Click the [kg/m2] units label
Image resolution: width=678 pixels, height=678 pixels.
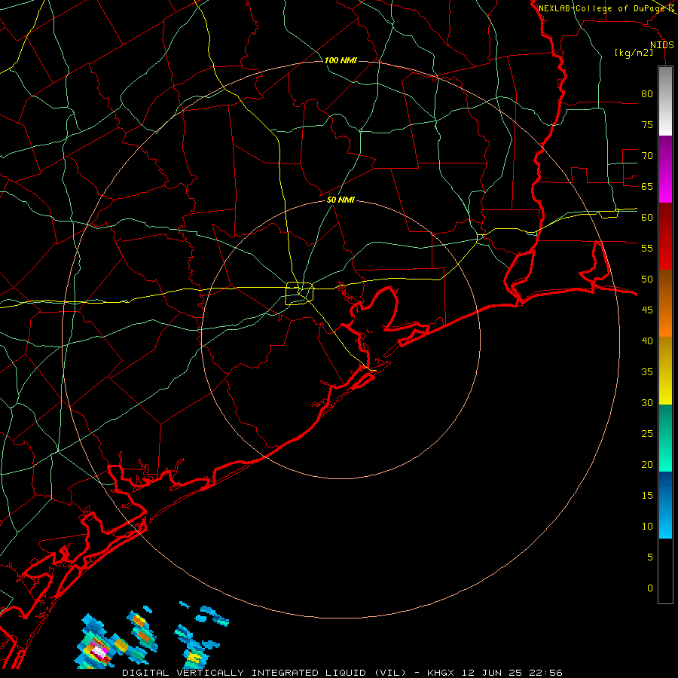(634, 53)
